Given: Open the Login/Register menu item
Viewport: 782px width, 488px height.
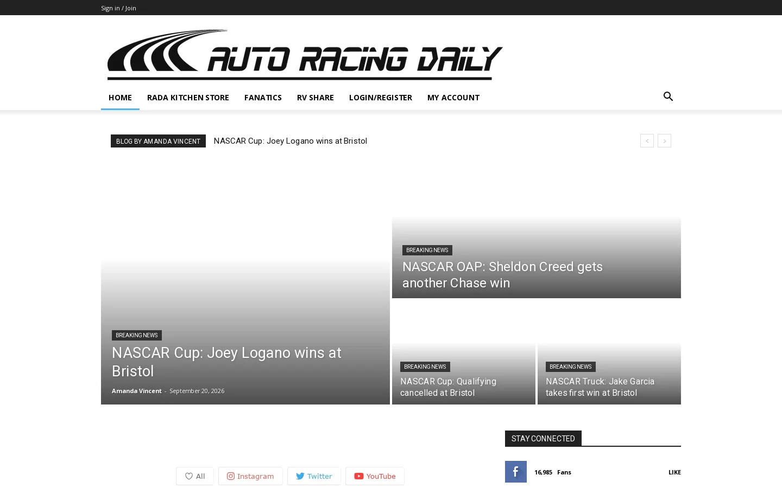Looking at the screenshot, I should click(x=381, y=98).
